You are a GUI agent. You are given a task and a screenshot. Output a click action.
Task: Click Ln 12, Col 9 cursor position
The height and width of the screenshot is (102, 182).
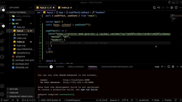[102, 100]
